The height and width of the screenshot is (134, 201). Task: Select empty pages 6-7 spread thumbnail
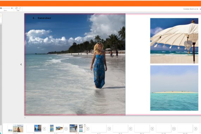click(x=99, y=128)
